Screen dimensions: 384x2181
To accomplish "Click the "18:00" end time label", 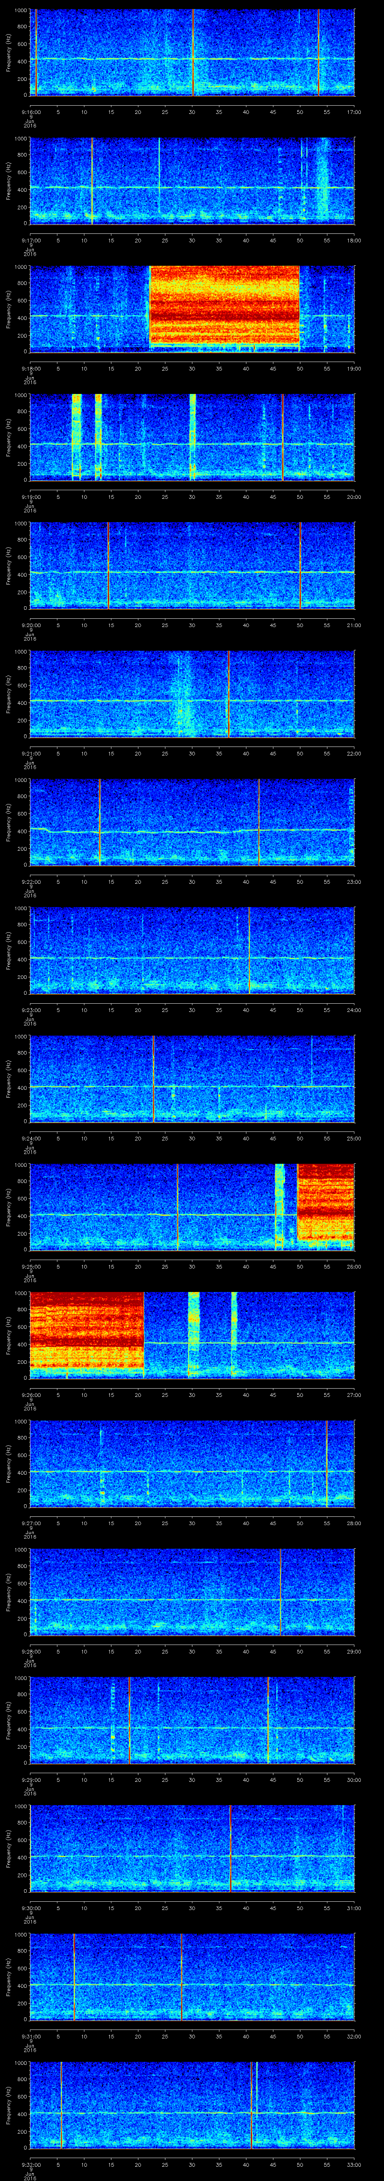I will pos(354,241).
